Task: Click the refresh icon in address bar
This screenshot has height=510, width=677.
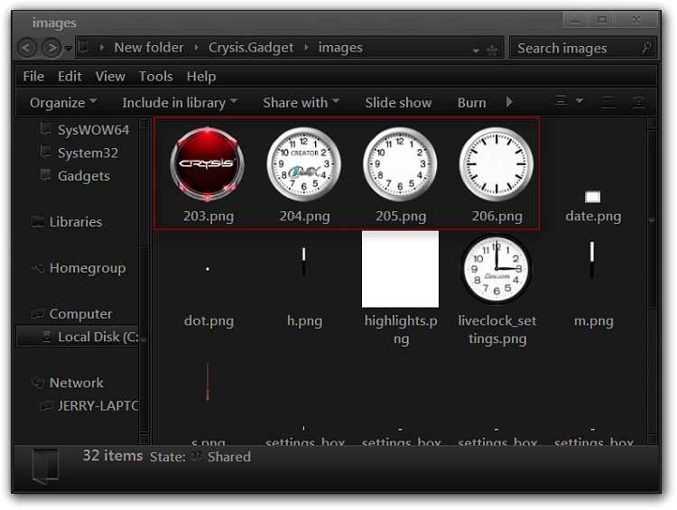Action: (x=492, y=51)
